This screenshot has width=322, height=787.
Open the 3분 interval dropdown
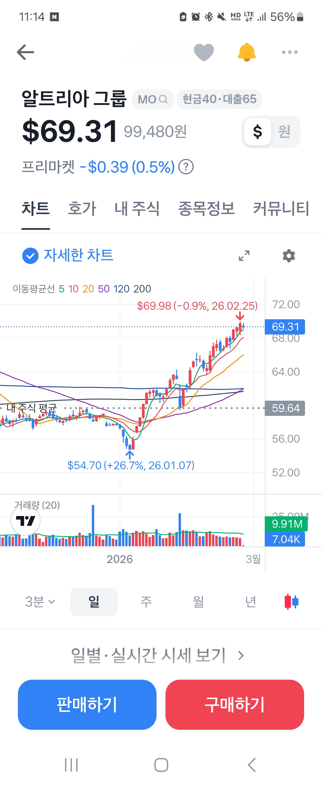click(x=40, y=602)
